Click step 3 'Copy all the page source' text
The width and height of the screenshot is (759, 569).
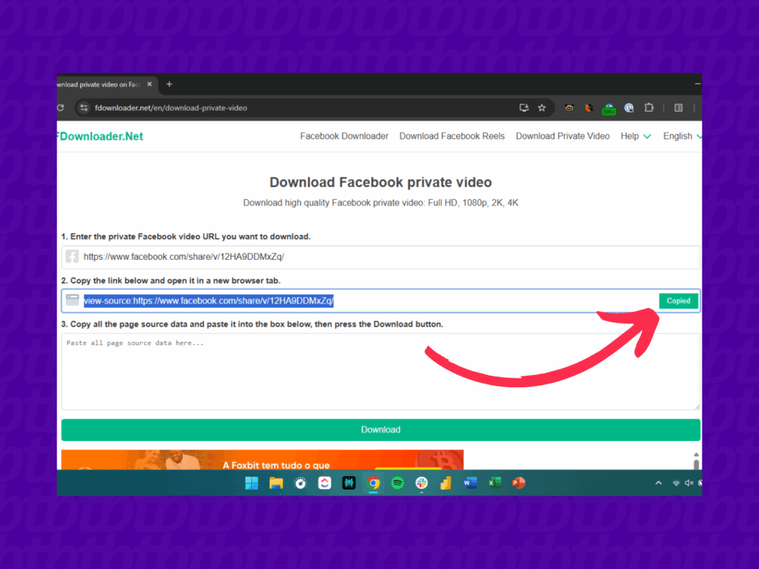pyautogui.click(x=252, y=324)
